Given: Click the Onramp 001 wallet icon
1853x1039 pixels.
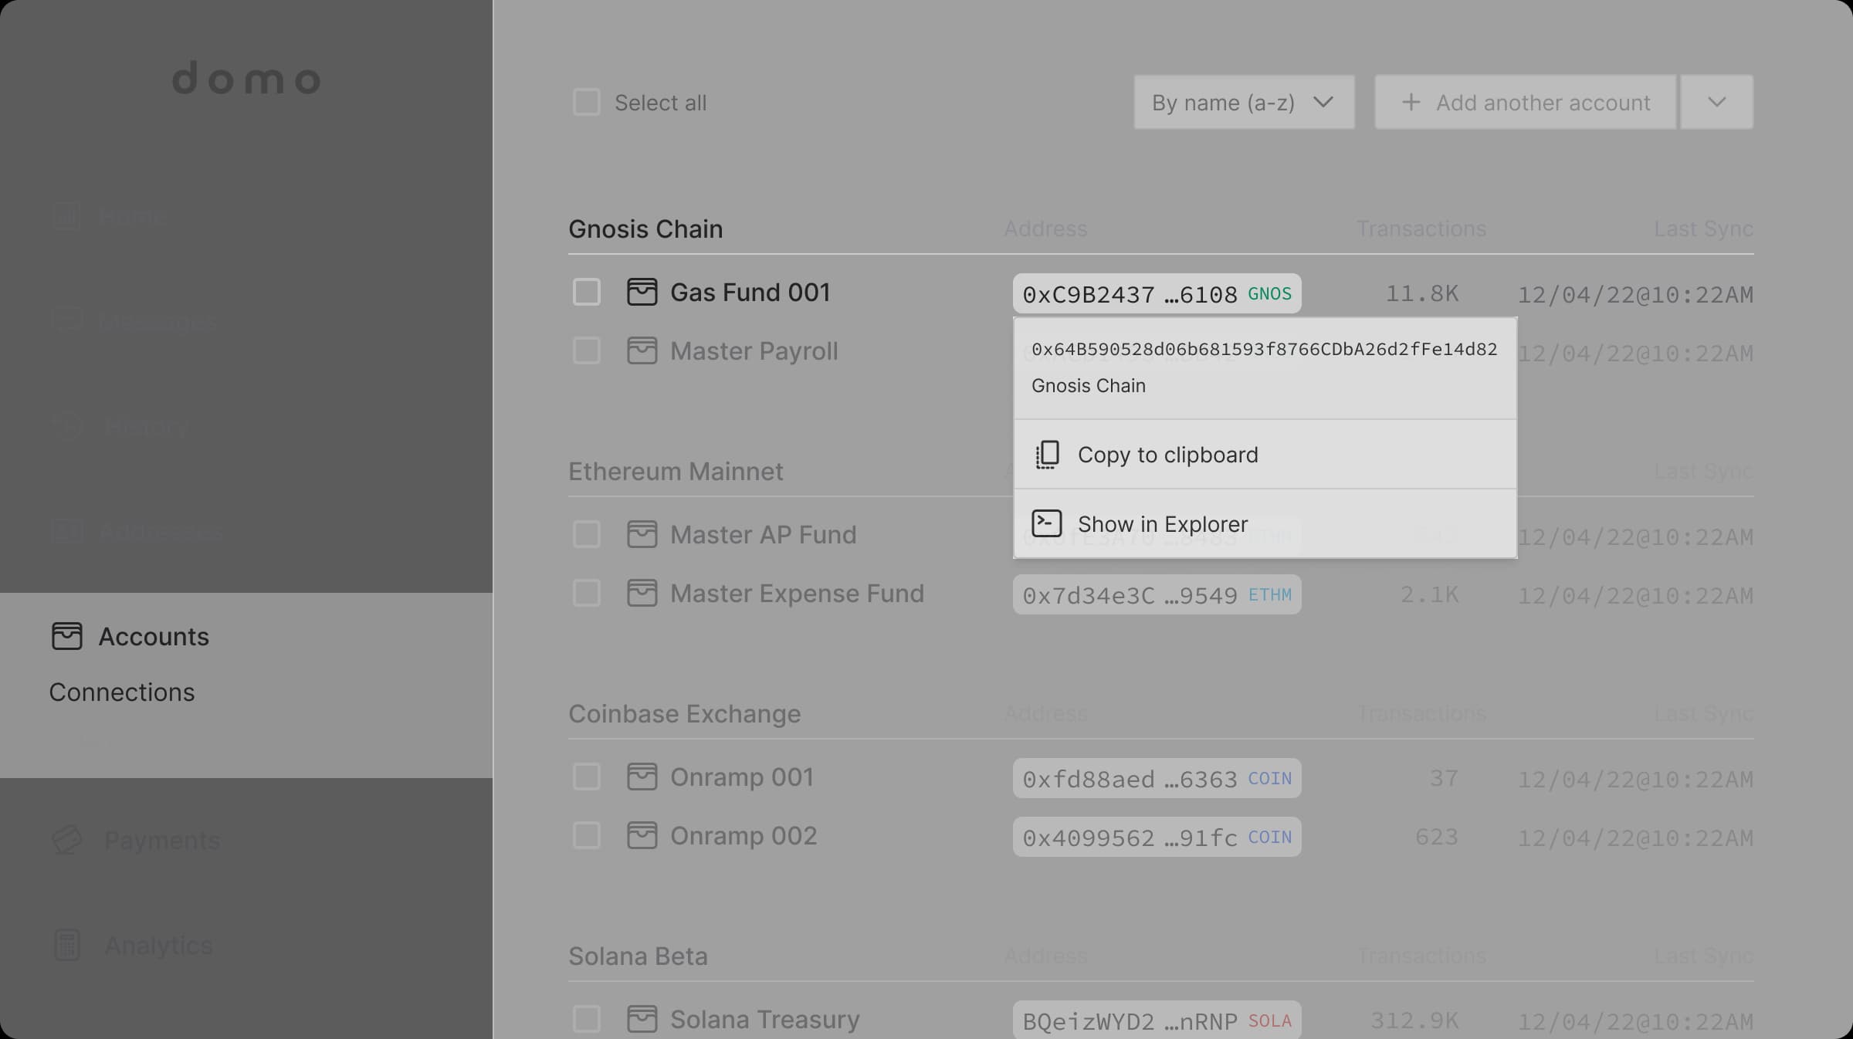Looking at the screenshot, I should click(x=642, y=777).
